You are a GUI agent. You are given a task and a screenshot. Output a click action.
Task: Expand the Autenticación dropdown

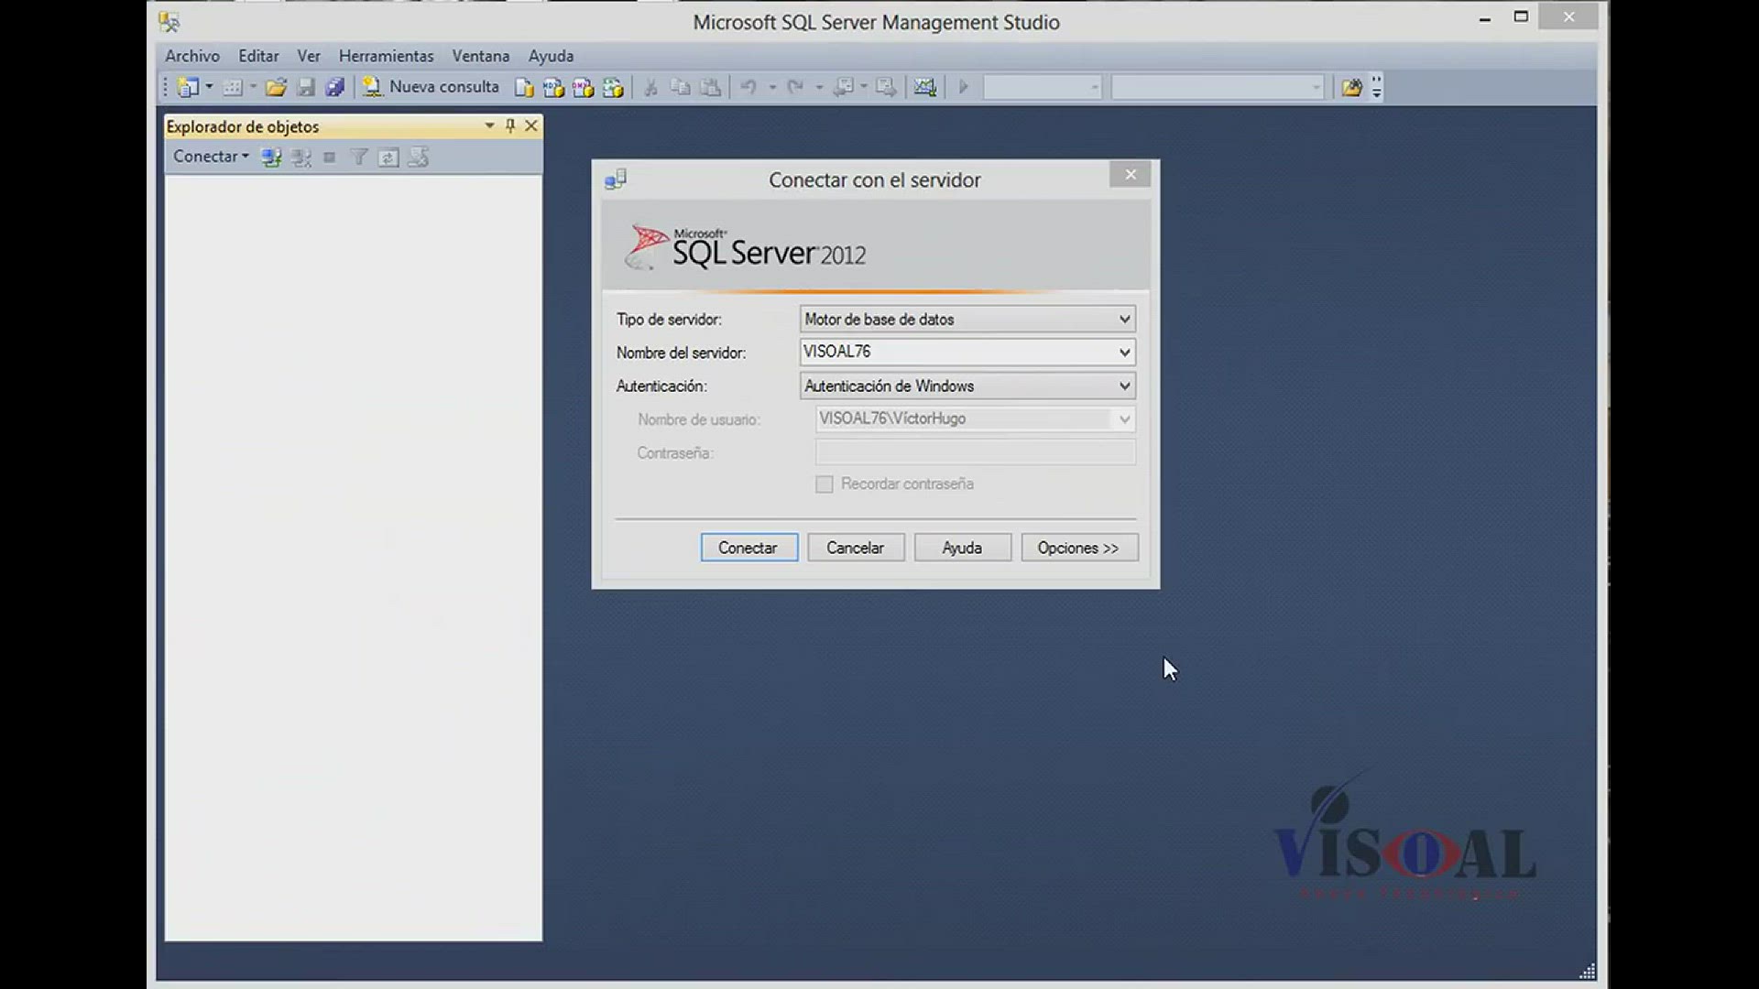point(1124,386)
